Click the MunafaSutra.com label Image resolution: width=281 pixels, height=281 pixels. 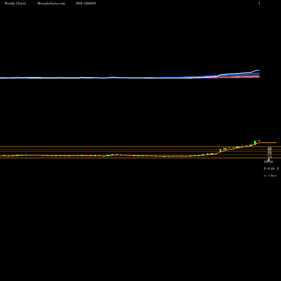click(51, 3)
